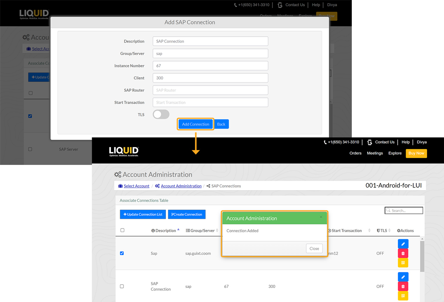Click Help link in upper window header
Viewport: 444px width, 302px height.
(x=316, y=5)
